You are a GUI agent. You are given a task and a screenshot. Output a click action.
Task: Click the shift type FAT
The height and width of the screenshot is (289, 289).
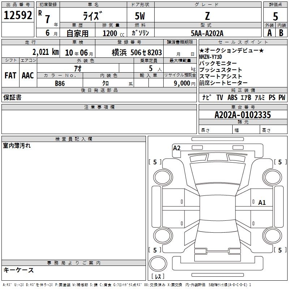coord(10,76)
